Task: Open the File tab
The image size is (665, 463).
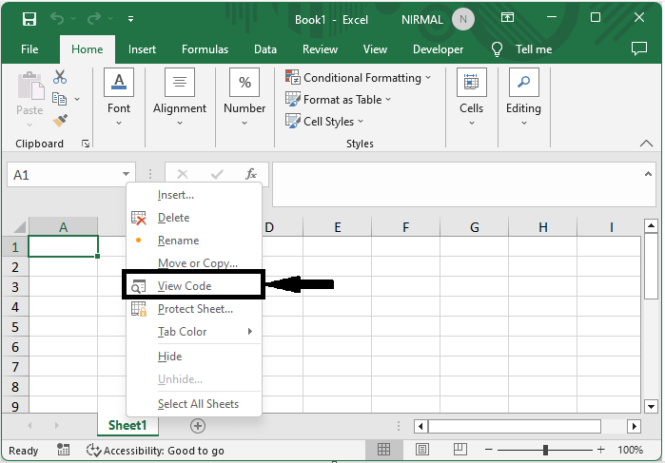Action: coord(29,49)
